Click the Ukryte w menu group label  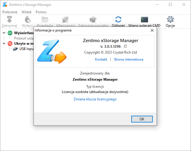click(x=24, y=44)
